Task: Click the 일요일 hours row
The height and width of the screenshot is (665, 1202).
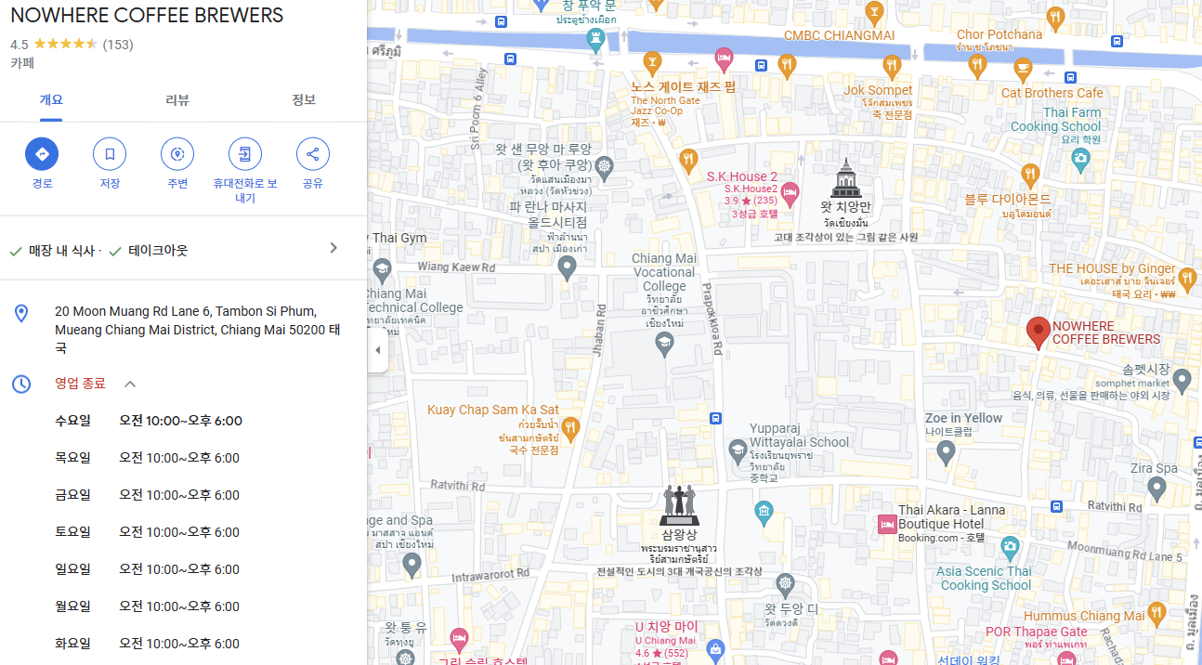Action: pos(149,569)
